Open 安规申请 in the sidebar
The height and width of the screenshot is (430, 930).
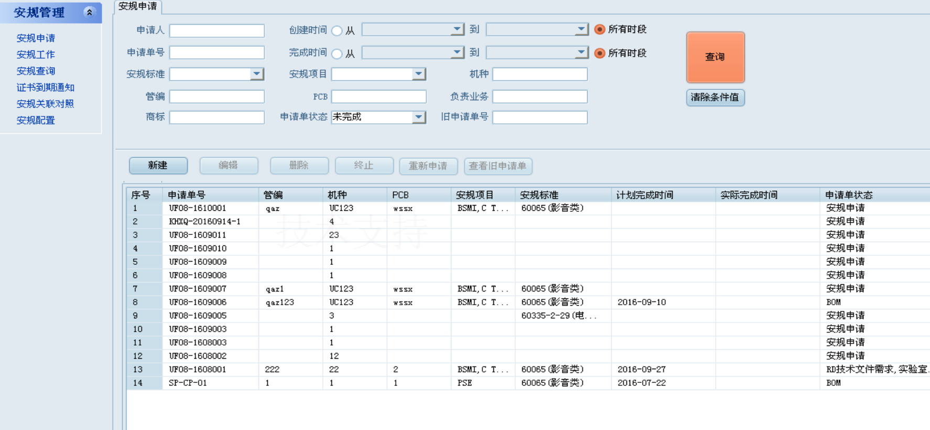click(36, 38)
